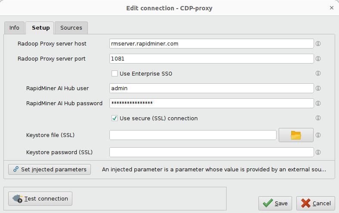Viewport: 339px width, 213px height.
Task: Focus the Keystore password (SSL) field
Action: pyautogui.click(x=211, y=152)
